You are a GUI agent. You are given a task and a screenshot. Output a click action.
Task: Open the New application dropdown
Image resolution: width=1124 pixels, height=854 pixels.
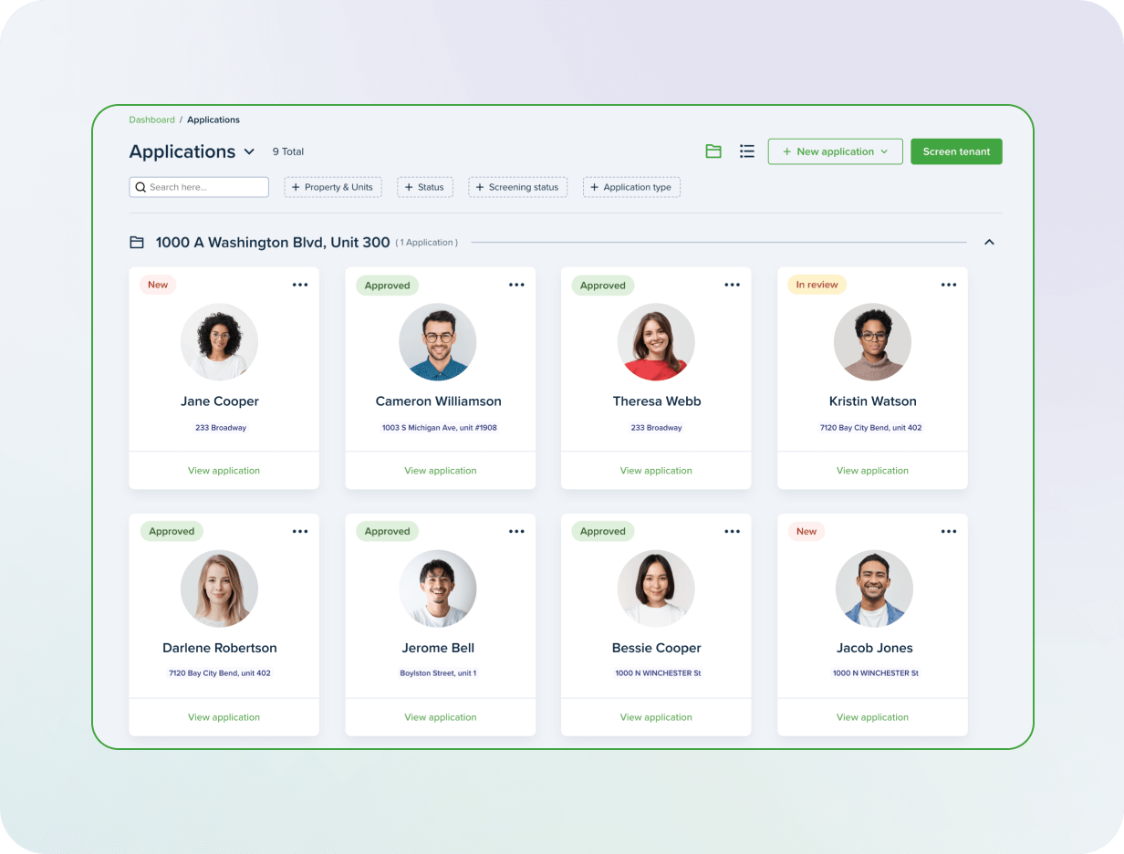(x=835, y=151)
